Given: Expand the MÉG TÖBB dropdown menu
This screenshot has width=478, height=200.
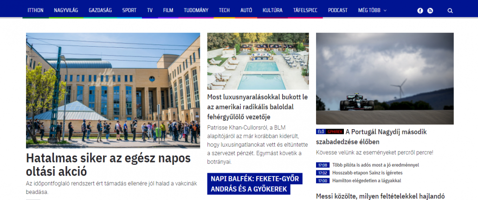Looking at the screenshot, I should click(372, 10).
